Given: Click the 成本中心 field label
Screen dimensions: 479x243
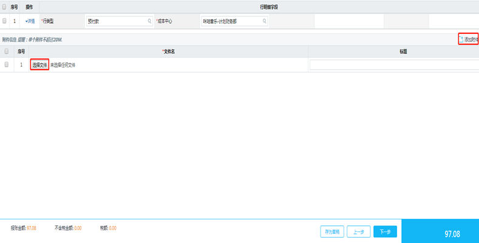Looking at the screenshot, I should coord(164,21).
